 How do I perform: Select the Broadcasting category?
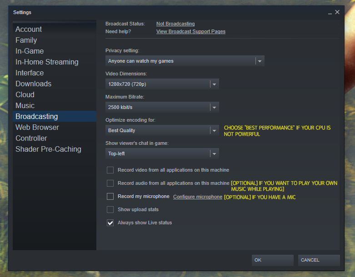coord(55,116)
